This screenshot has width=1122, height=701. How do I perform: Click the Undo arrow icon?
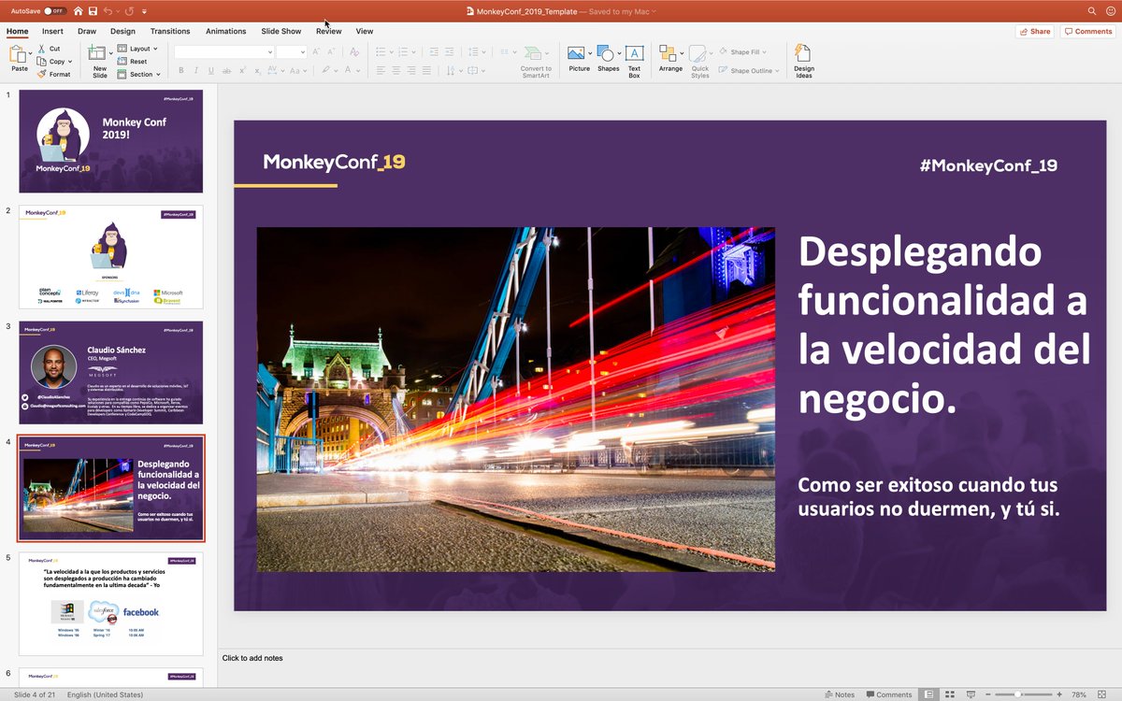107,11
